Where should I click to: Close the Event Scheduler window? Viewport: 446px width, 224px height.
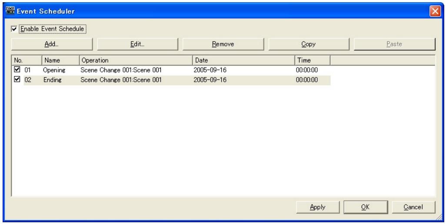coord(435,11)
